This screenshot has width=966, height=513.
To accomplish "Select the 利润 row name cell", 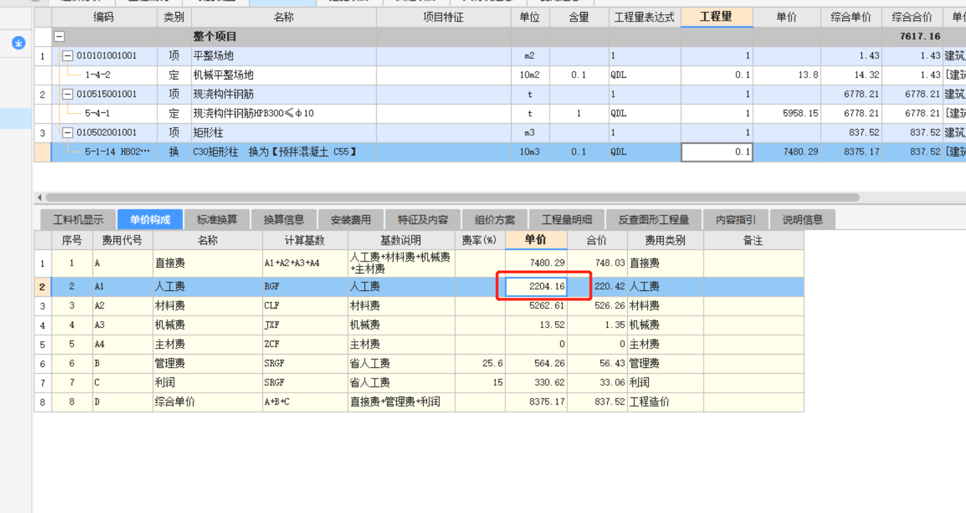I will point(208,383).
